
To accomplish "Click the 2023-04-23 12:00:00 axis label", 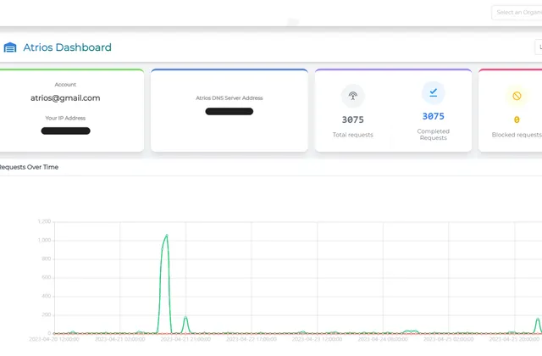I will click(x=317, y=339).
